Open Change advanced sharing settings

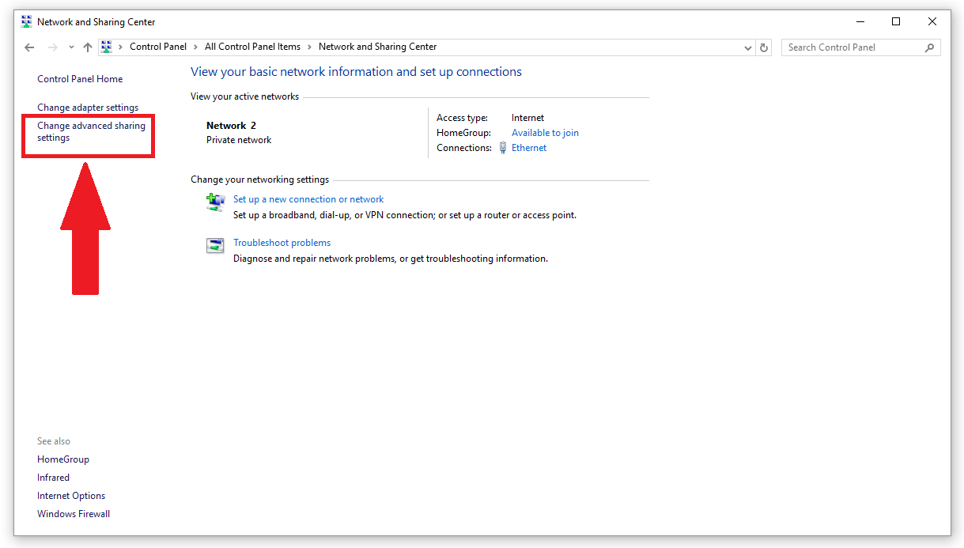91,131
